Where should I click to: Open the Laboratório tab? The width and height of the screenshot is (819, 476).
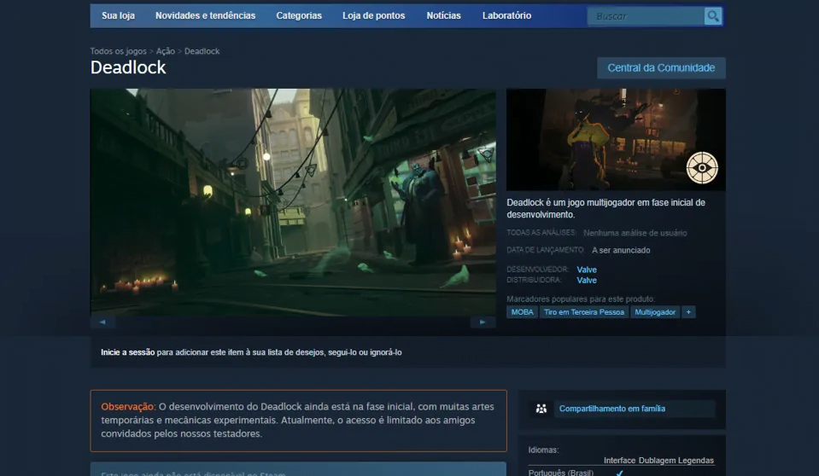[506, 15]
